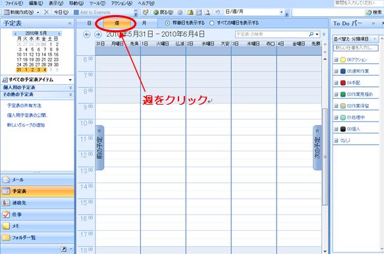Open the 日/週/月 view dropdown
384x254 pixels.
tap(282, 12)
